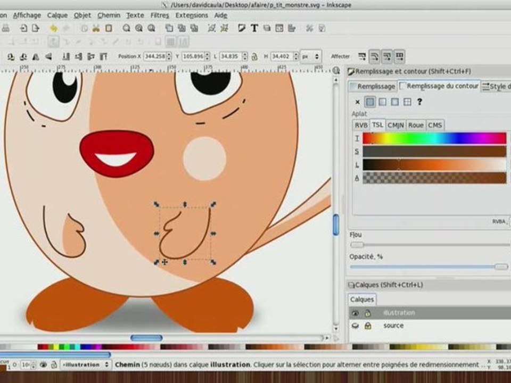511x383 pixels.
Task: Select Pattern paint option
Action: tap(407, 102)
